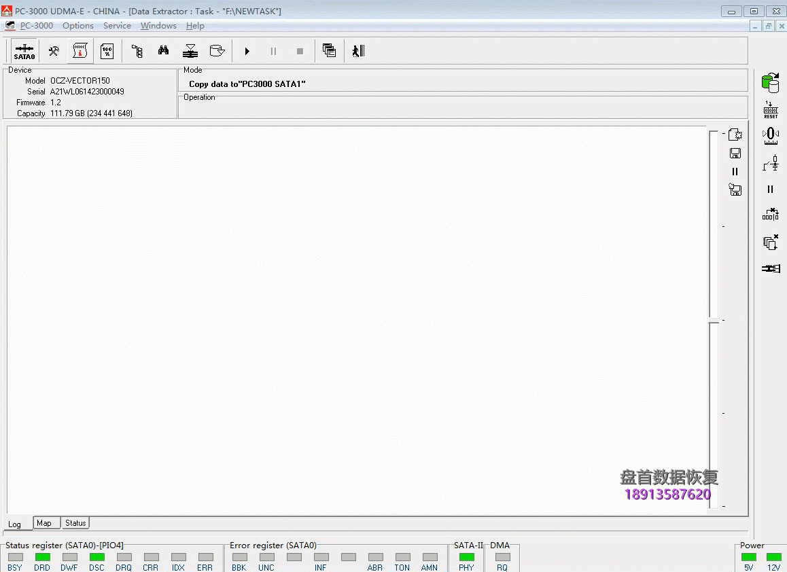The image size is (787, 572).
Task: Click the stacked chips with X icon
Action: (x=771, y=243)
